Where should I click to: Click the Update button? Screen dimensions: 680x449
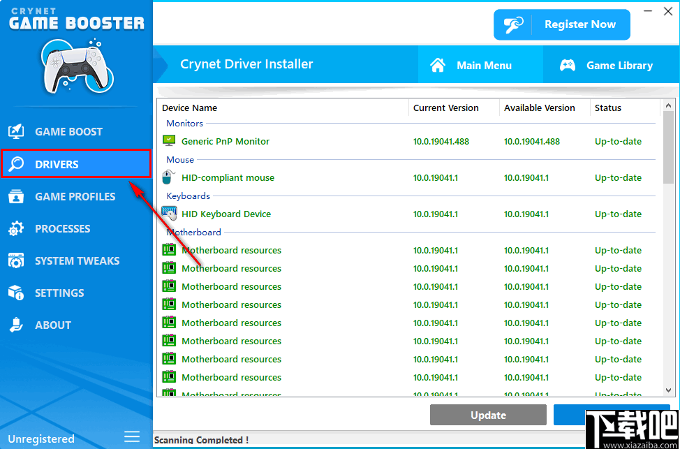coord(488,415)
